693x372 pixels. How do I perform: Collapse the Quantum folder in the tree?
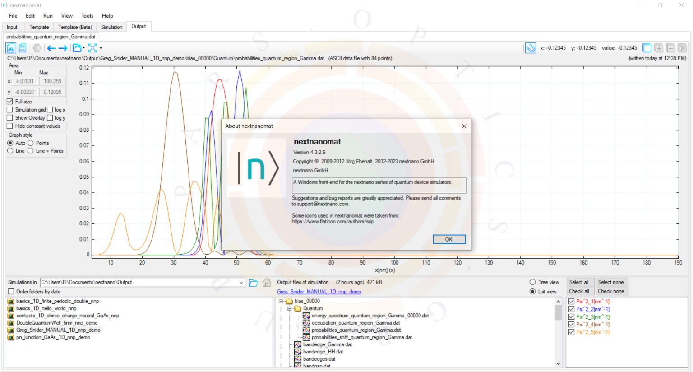tap(289, 308)
